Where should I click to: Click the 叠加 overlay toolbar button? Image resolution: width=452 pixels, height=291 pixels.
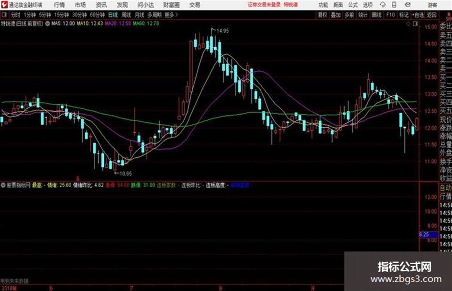pyautogui.click(x=336, y=15)
